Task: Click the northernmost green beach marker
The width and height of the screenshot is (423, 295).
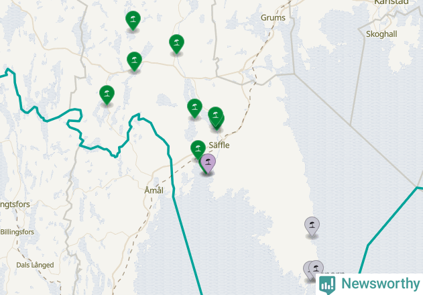Action: [133, 20]
